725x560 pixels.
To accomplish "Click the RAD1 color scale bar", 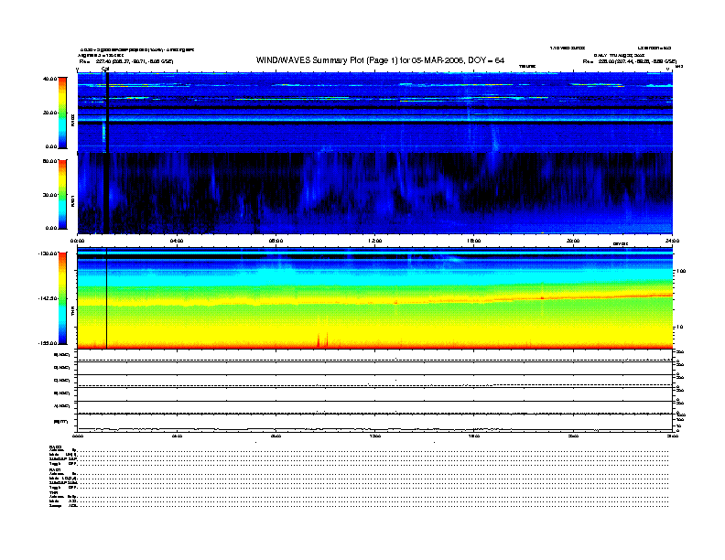I will coord(63,193).
